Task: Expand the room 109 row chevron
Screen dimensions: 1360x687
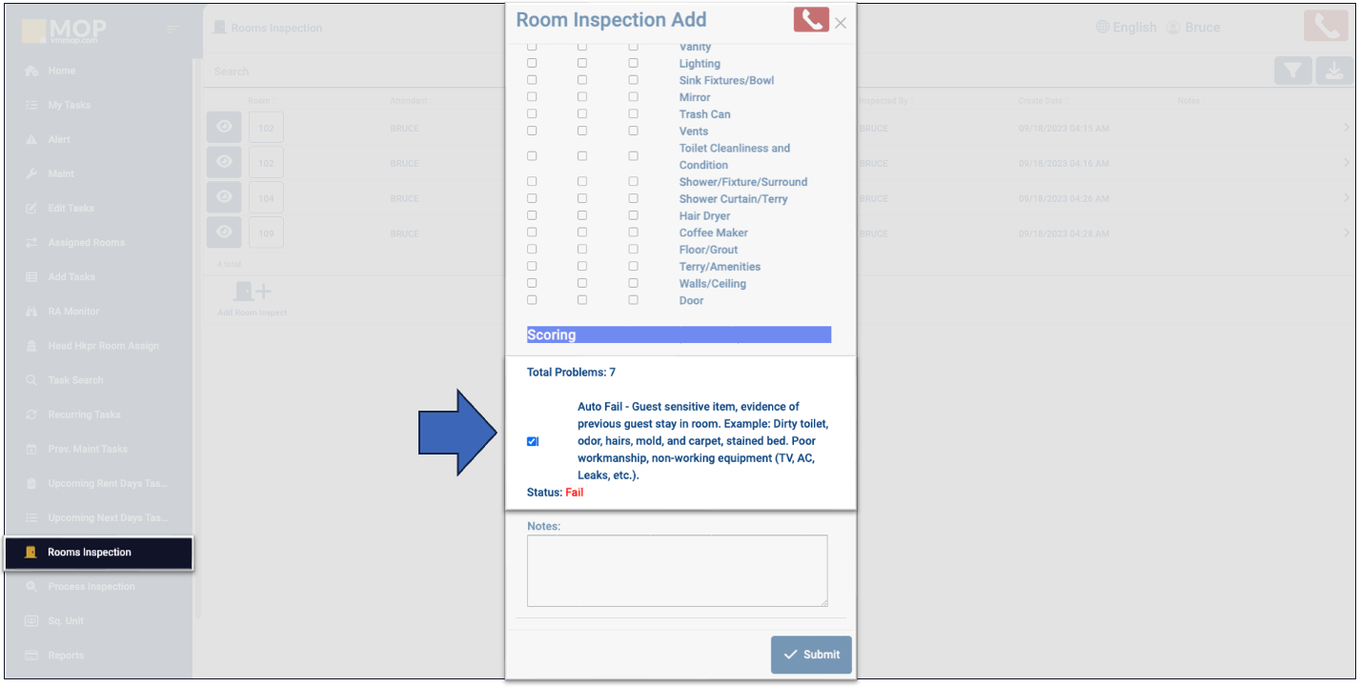Action: [x=1346, y=232]
